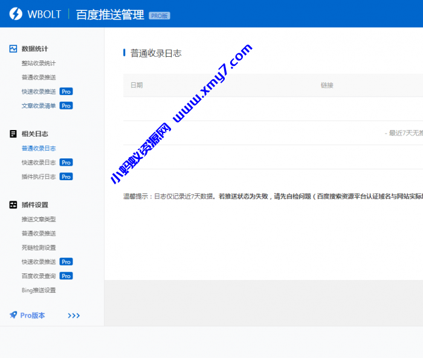423x358 pixels.
Task: Open 快速收录推送 under 数据统计
Action: point(39,91)
